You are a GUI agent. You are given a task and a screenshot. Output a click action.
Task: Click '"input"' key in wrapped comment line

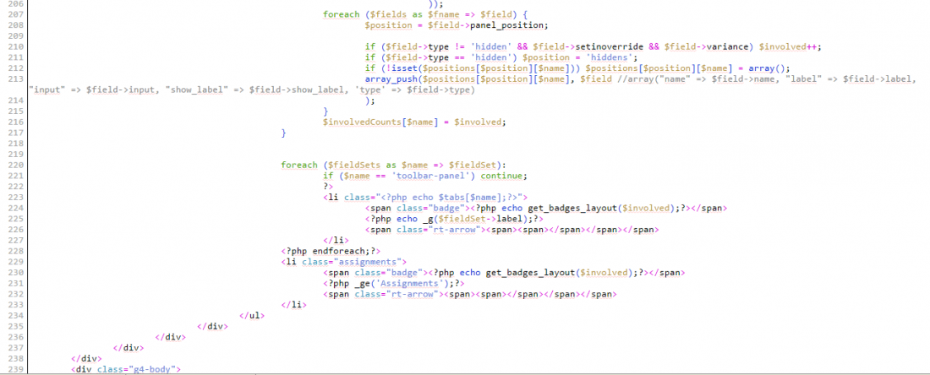[48, 90]
